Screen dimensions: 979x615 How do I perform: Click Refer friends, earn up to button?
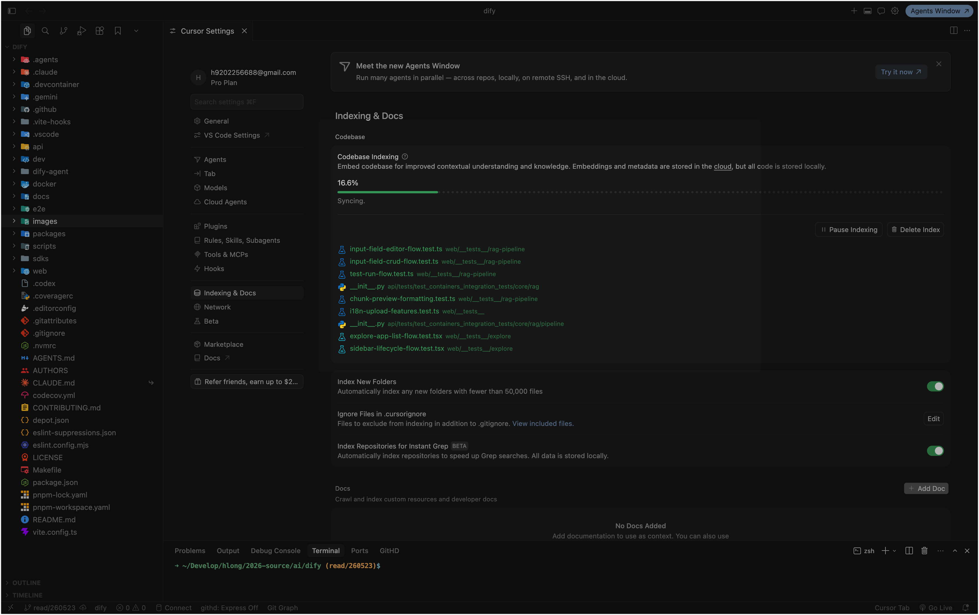coord(246,382)
